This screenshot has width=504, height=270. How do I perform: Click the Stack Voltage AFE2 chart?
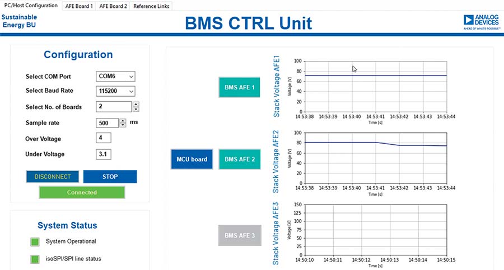tap(375, 158)
